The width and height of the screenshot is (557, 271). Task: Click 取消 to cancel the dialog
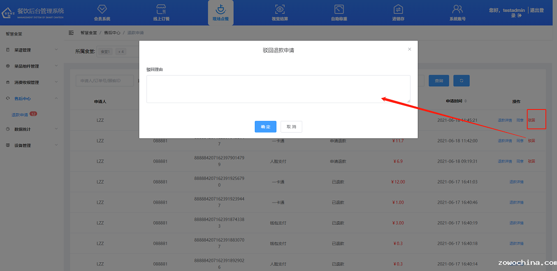291,127
